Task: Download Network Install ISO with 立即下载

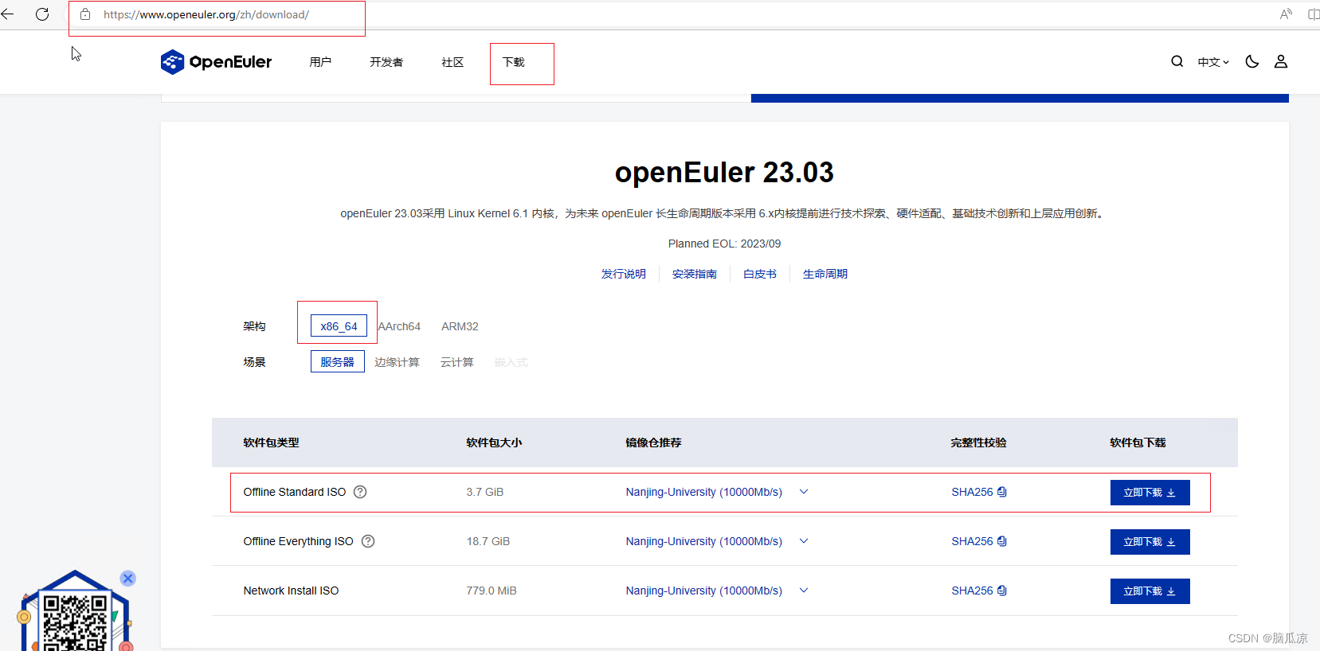Action: [x=1150, y=591]
